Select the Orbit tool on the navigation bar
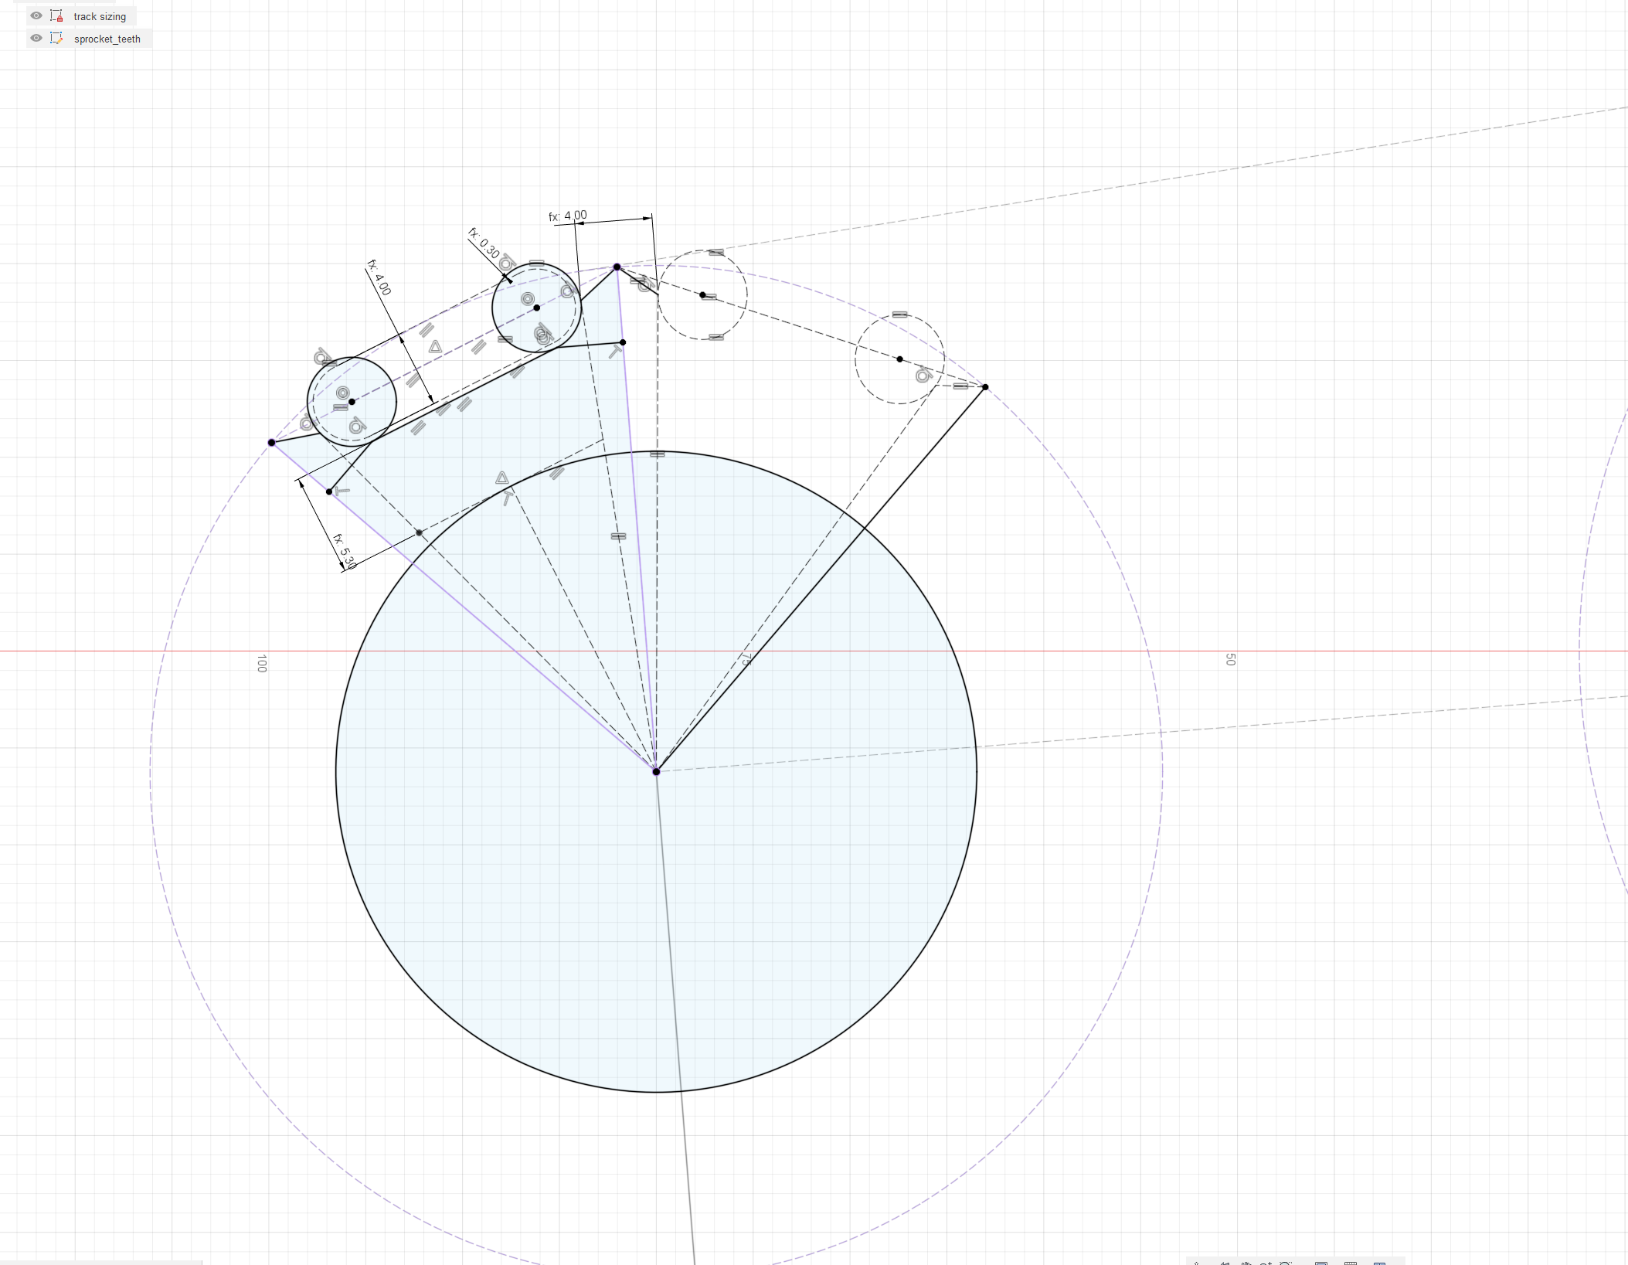Screen dimensions: 1628x1265 (1225, 1263)
